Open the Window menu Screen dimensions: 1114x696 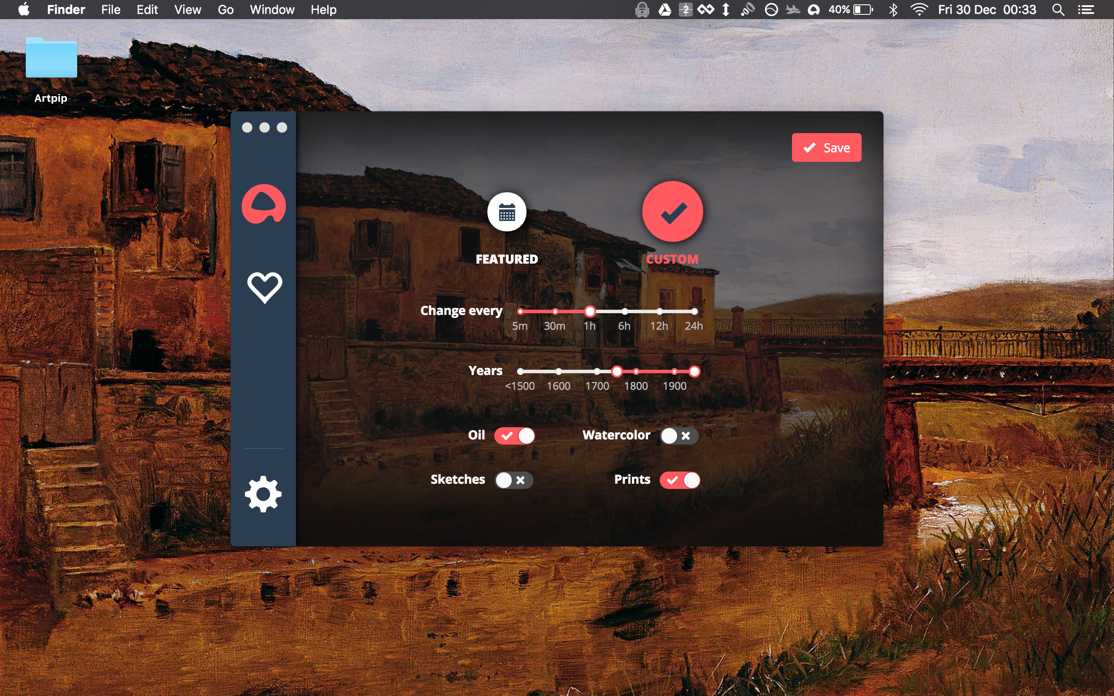(272, 10)
